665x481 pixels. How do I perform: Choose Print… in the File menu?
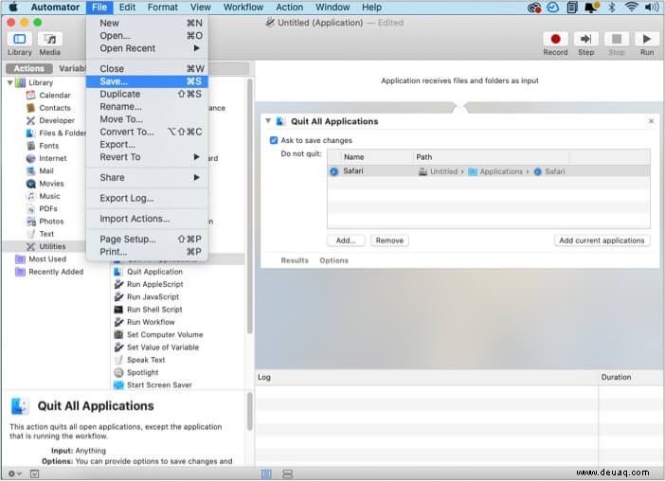147,252
